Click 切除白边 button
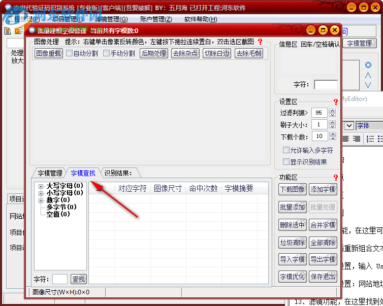The image size is (383, 306). pos(217,53)
